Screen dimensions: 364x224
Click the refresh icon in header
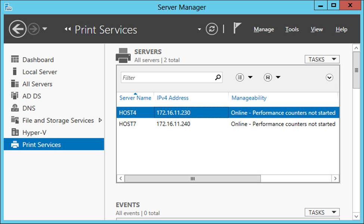point(212,29)
